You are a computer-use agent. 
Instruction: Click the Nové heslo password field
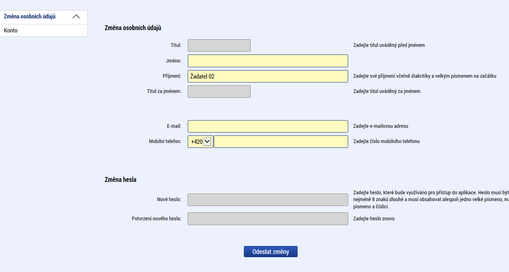click(x=268, y=199)
